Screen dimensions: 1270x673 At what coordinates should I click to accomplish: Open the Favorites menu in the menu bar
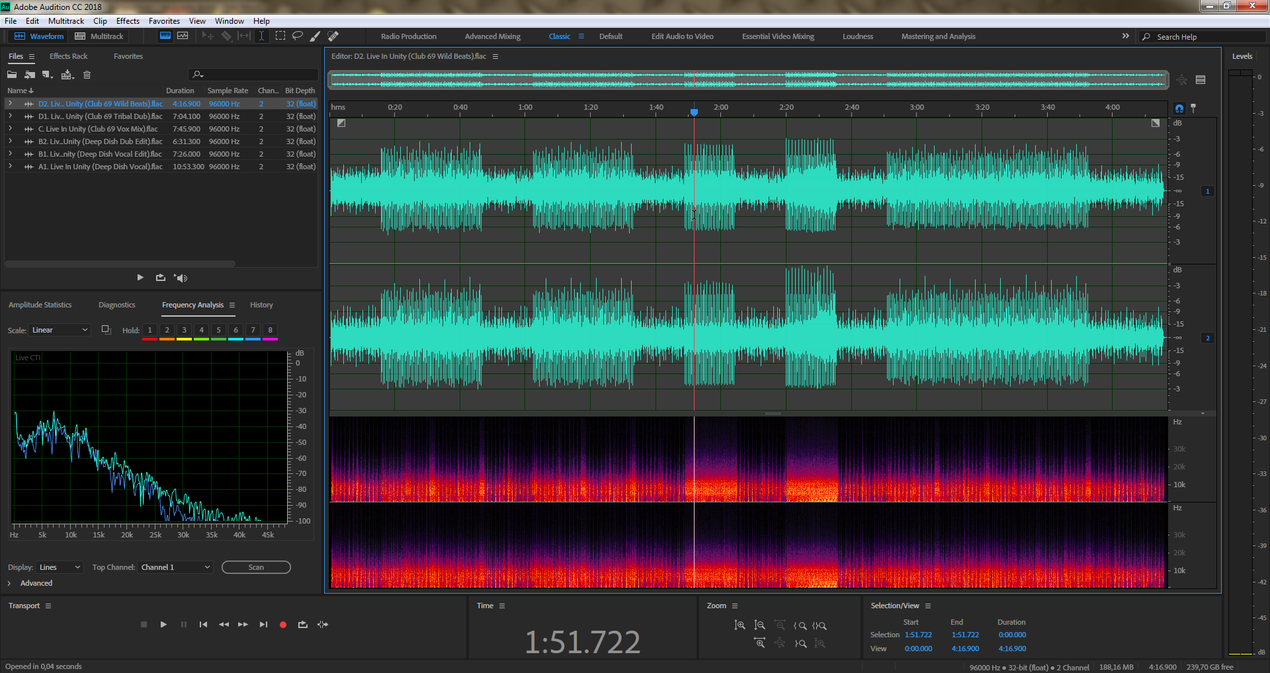(164, 21)
